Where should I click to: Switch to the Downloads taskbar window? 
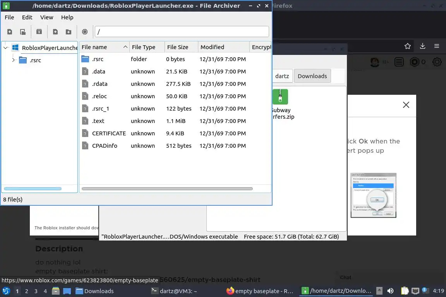tap(95, 291)
